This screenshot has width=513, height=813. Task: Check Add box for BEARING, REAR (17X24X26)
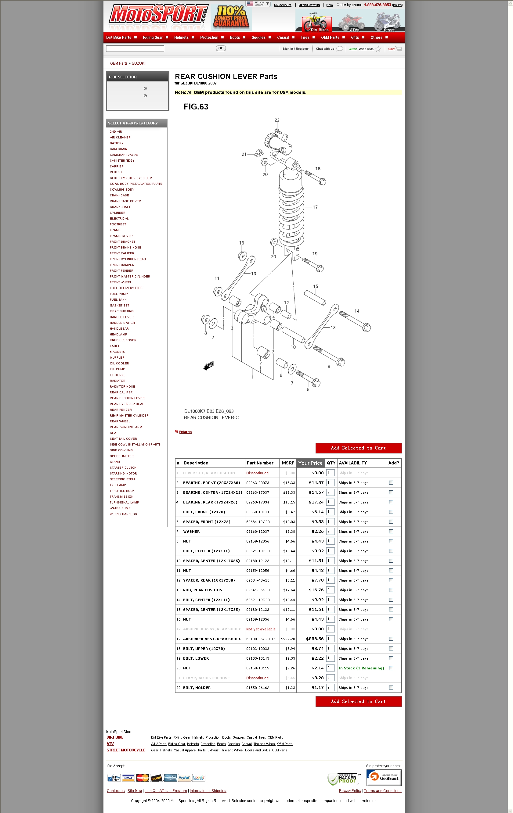tap(391, 502)
